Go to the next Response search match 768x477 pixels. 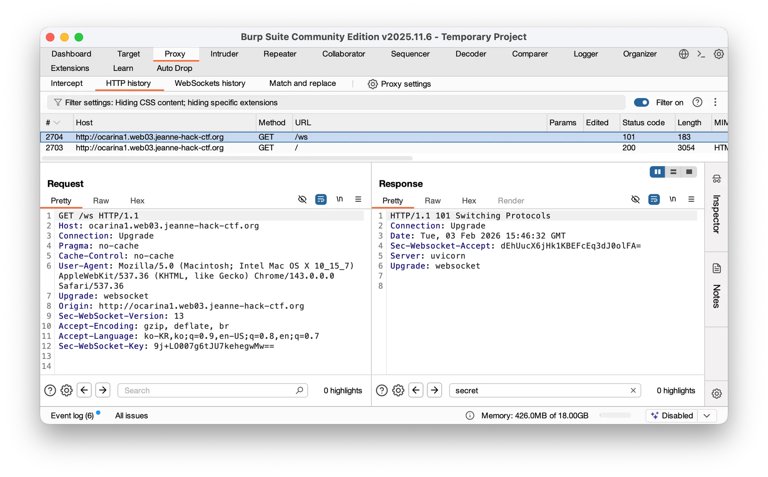click(x=434, y=390)
